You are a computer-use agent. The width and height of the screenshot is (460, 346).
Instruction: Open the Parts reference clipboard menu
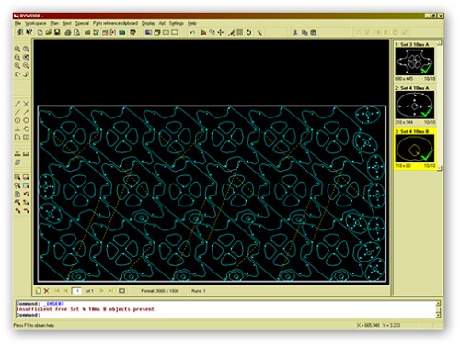(x=115, y=23)
